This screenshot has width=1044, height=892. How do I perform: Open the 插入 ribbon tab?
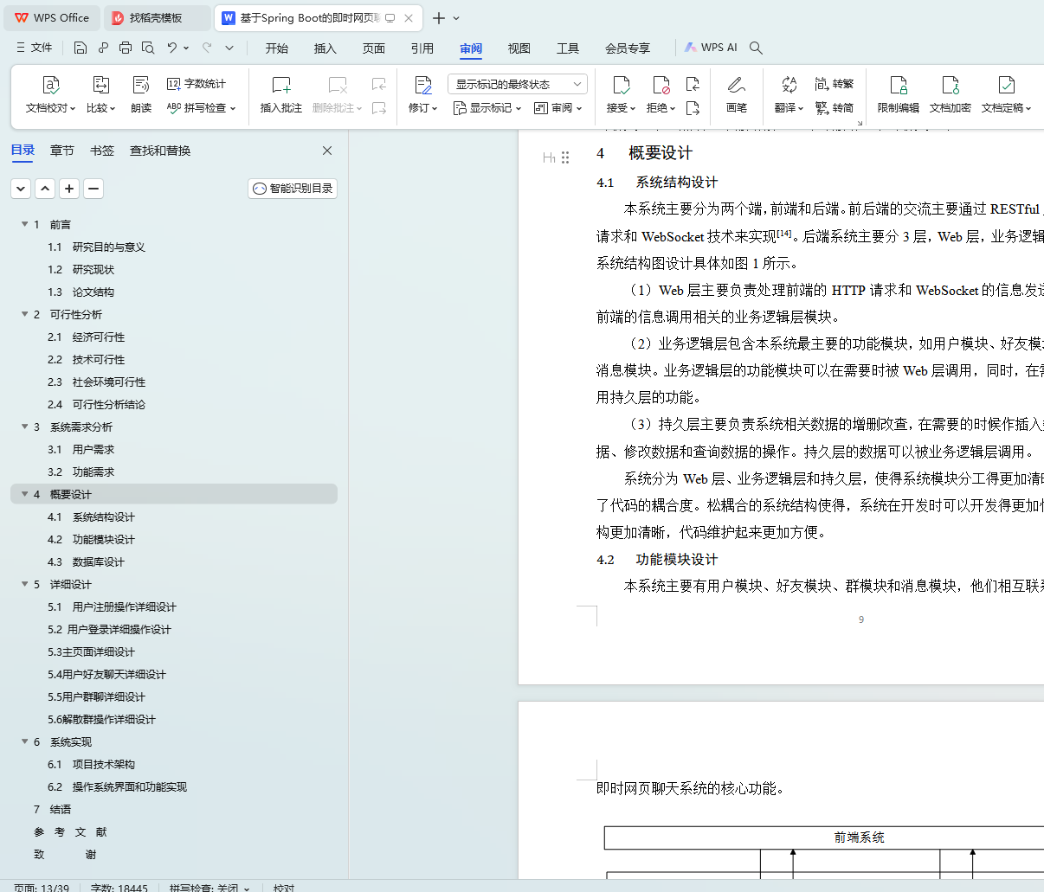pyautogui.click(x=325, y=48)
